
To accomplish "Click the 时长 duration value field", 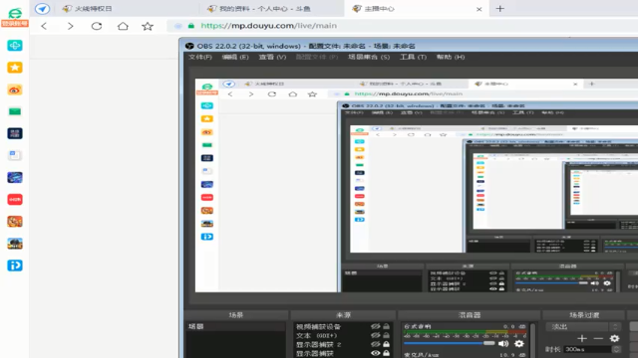I will coord(588,349).
